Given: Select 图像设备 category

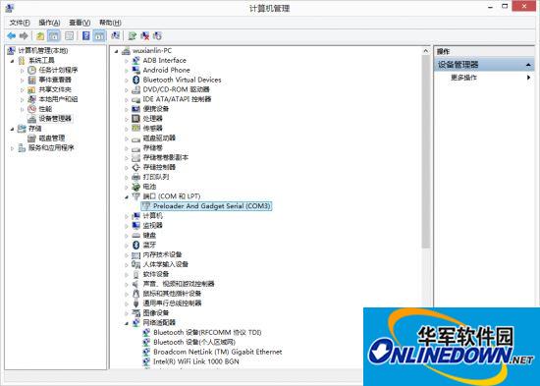Looking at the screenshot, I should pos(156,312).
